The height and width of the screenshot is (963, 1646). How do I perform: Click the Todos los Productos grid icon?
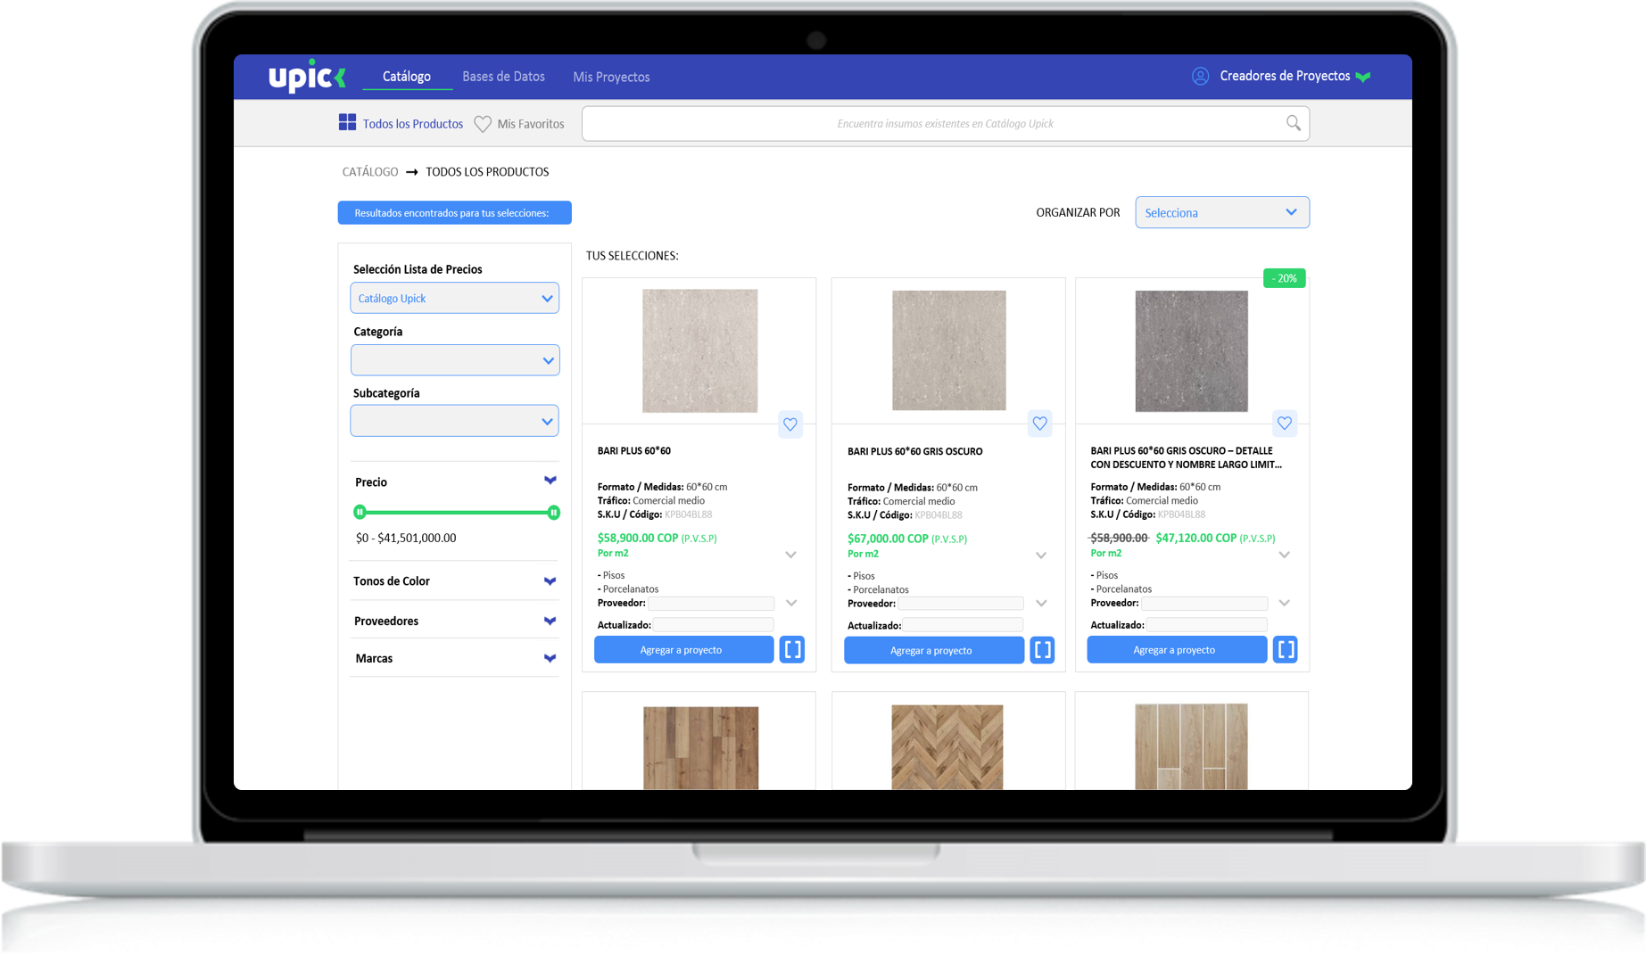(347, 123)
